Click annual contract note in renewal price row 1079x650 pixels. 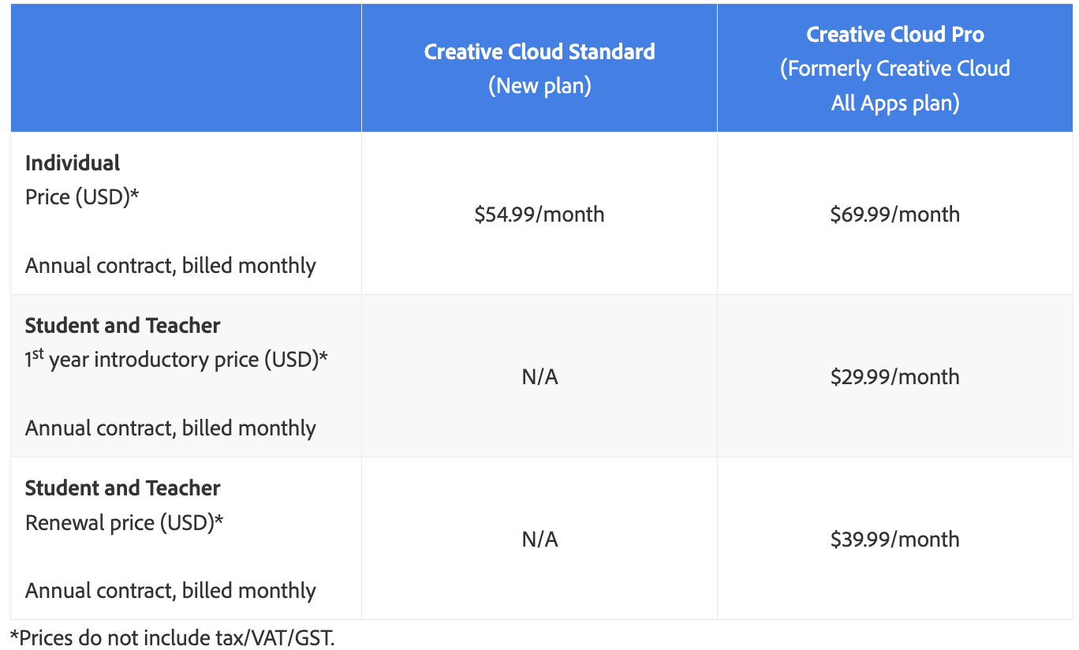click(x=170, y=591)
